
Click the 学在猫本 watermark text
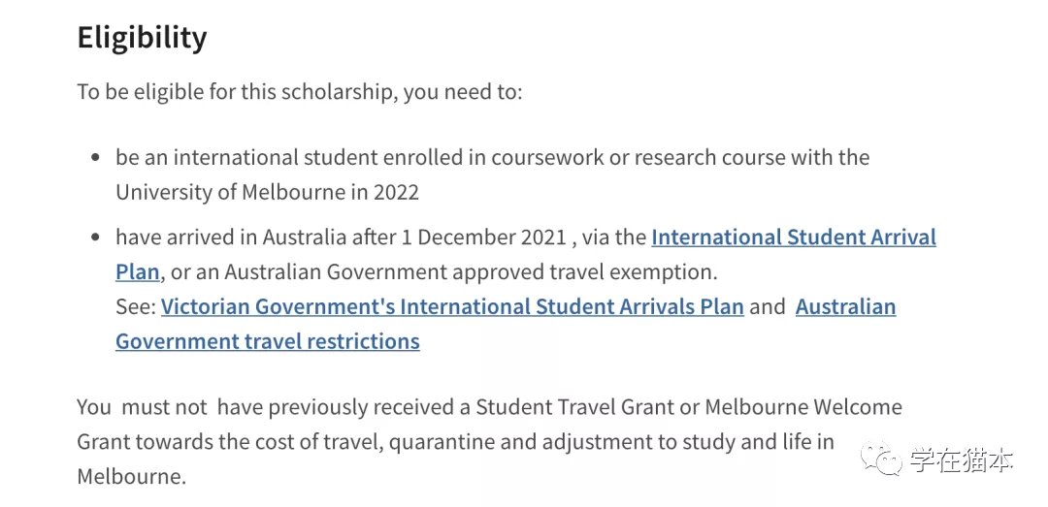point(962,459)
